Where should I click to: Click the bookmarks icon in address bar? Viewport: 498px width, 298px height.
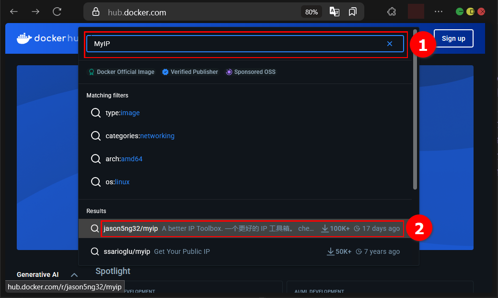(x=353, y=12)
